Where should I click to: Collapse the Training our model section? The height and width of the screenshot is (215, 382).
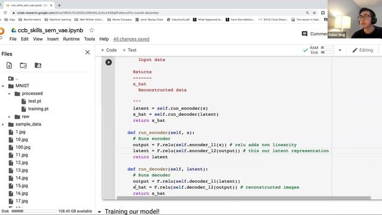99,212
